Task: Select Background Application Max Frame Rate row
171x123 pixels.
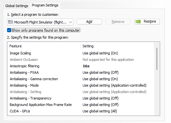Action: point(81,105)
